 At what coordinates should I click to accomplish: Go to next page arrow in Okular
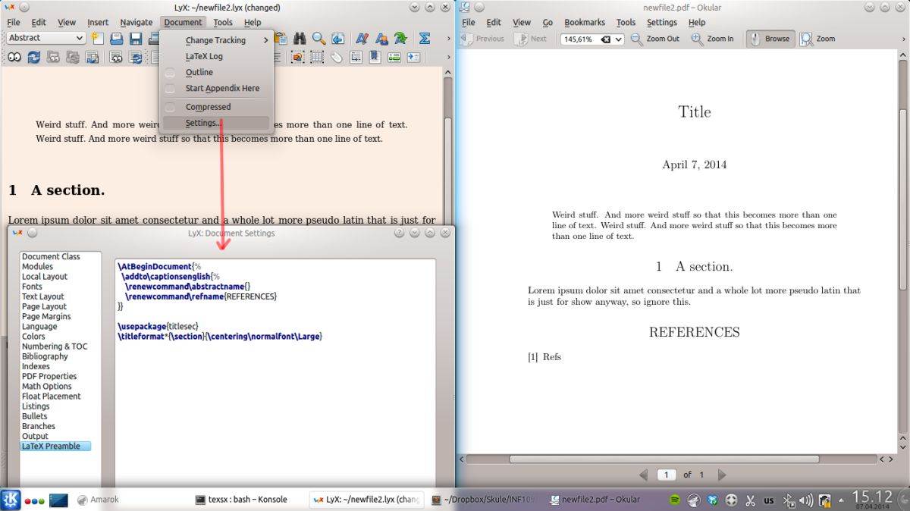(x=721, y=475)
